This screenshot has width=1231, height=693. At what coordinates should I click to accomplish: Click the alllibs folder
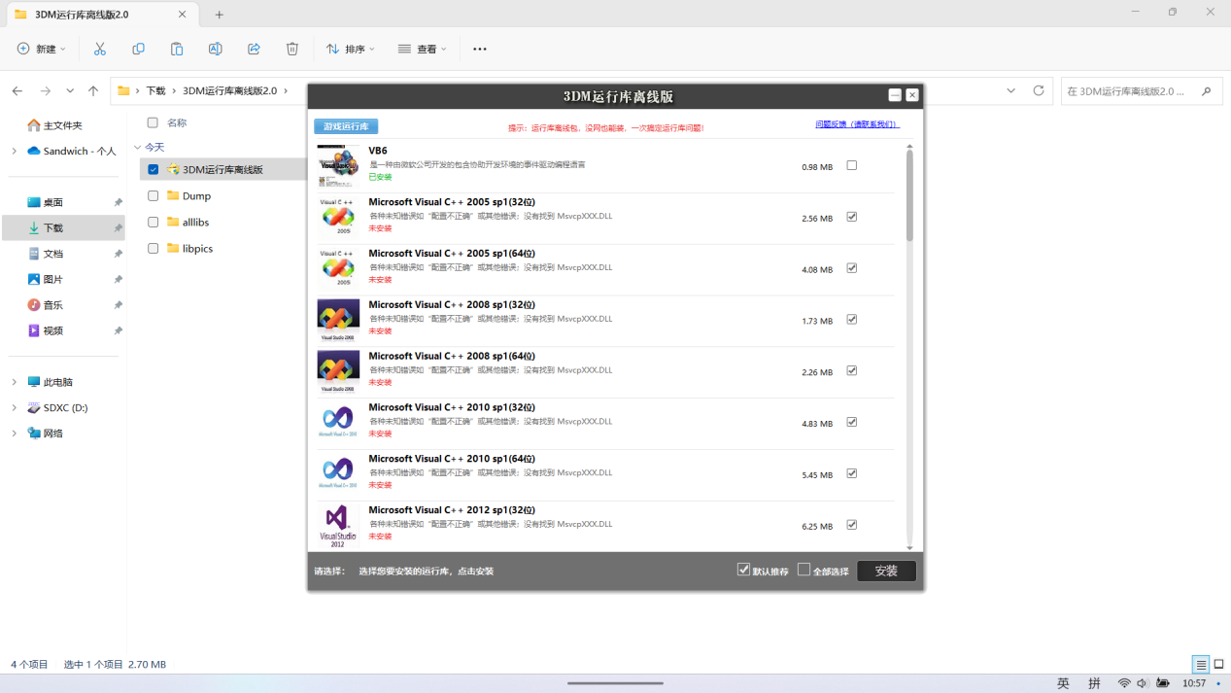(195, 222)
